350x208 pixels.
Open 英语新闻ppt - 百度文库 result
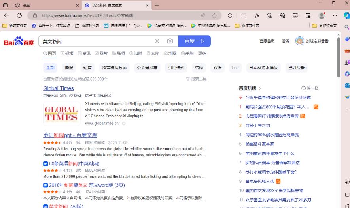pyautogui.click(x=70, y=135)
